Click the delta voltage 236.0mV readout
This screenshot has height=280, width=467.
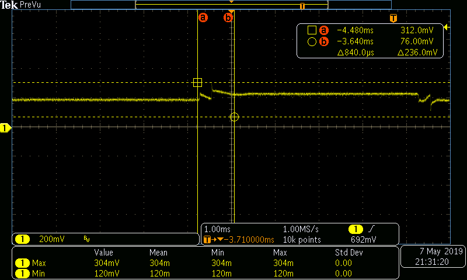click(417, 52)
